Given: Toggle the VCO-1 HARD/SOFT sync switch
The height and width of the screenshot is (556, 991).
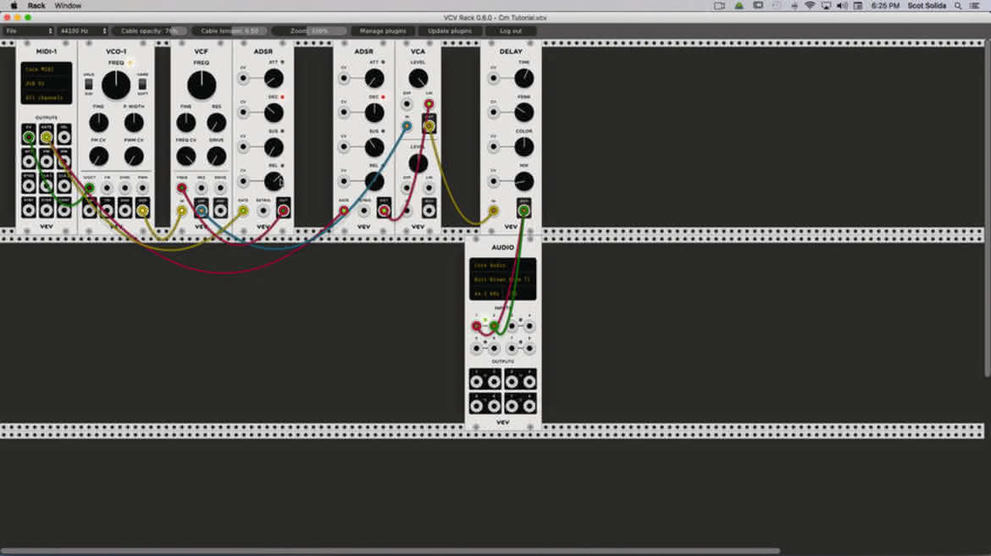Looking at the screenshot, I should [143, 84].
